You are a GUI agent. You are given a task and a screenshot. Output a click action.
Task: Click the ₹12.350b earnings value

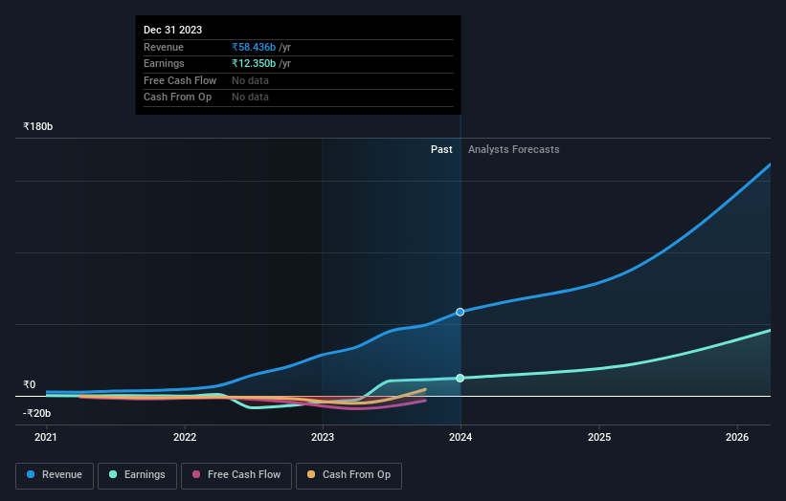(x=254, y=63)
